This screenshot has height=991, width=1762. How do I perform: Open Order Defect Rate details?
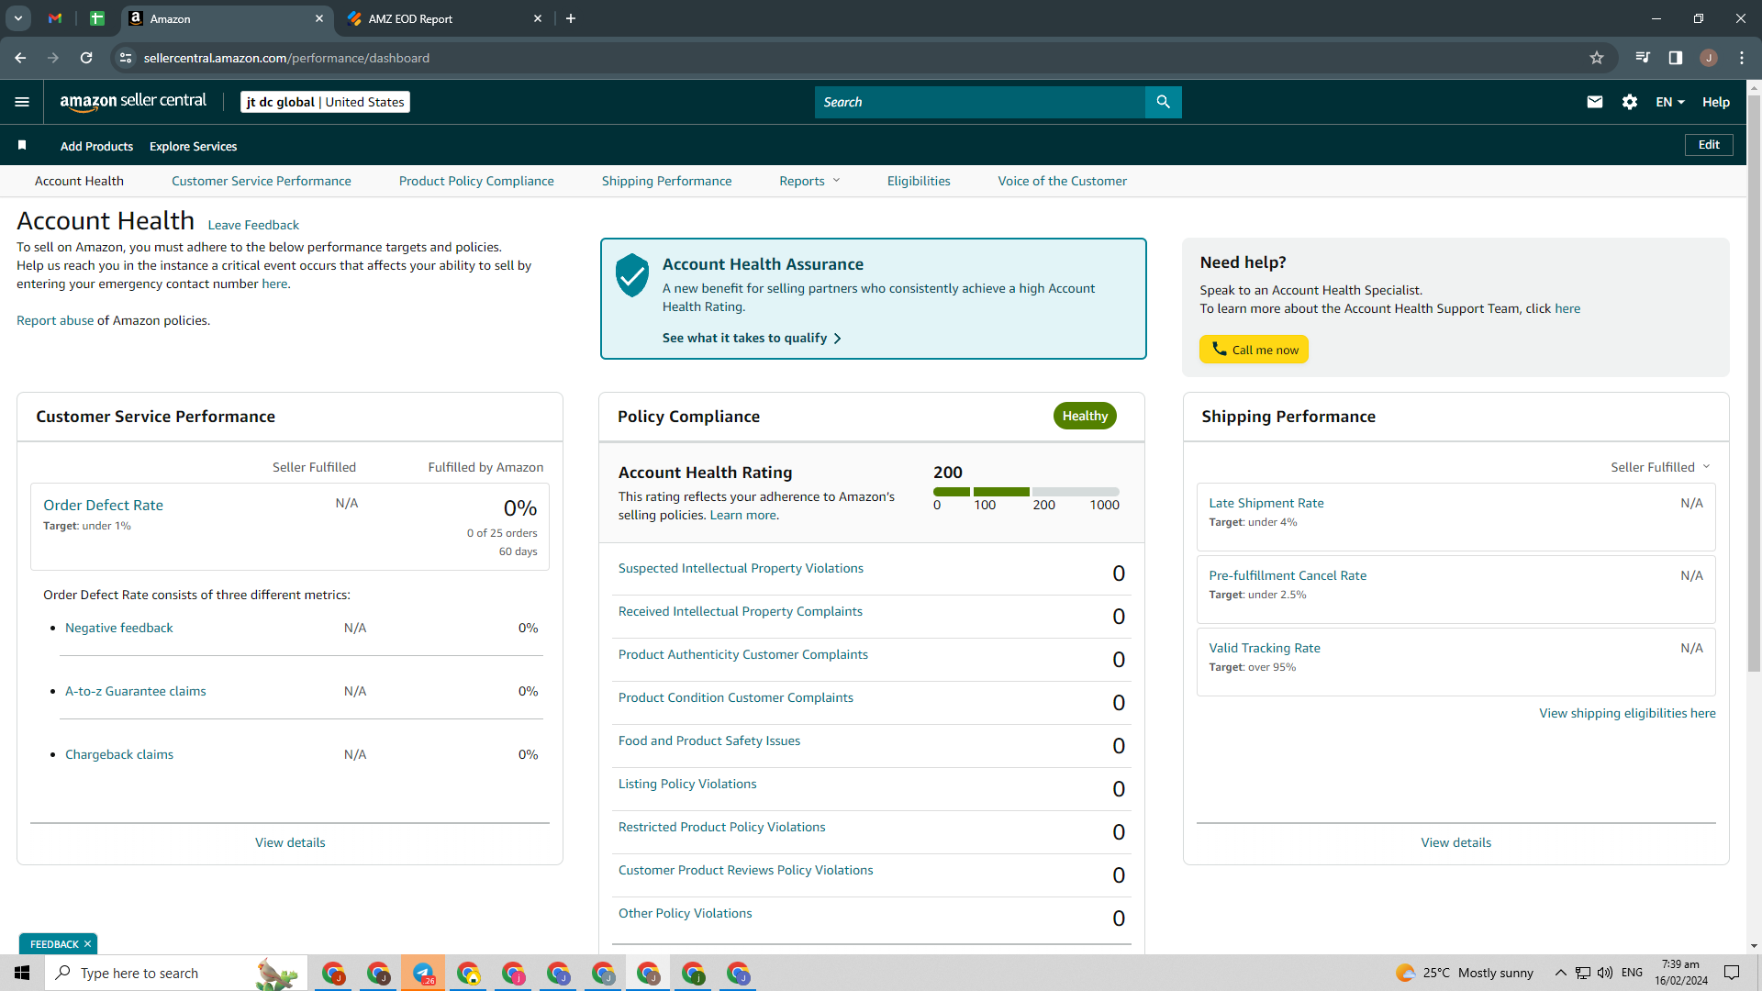[x=103, y=505]
